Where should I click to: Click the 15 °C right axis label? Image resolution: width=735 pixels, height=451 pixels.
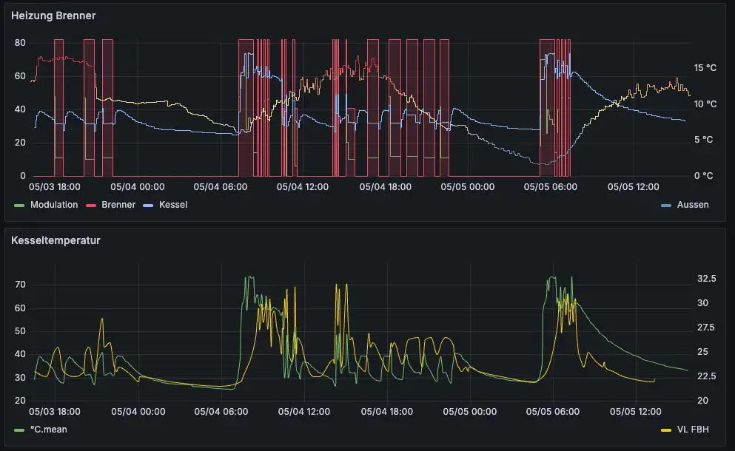click(x=705, y=68)
